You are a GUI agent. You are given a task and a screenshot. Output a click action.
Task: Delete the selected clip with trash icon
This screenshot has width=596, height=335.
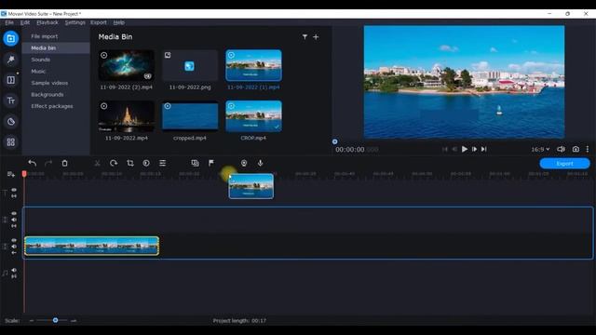click(x=64, y=163)
